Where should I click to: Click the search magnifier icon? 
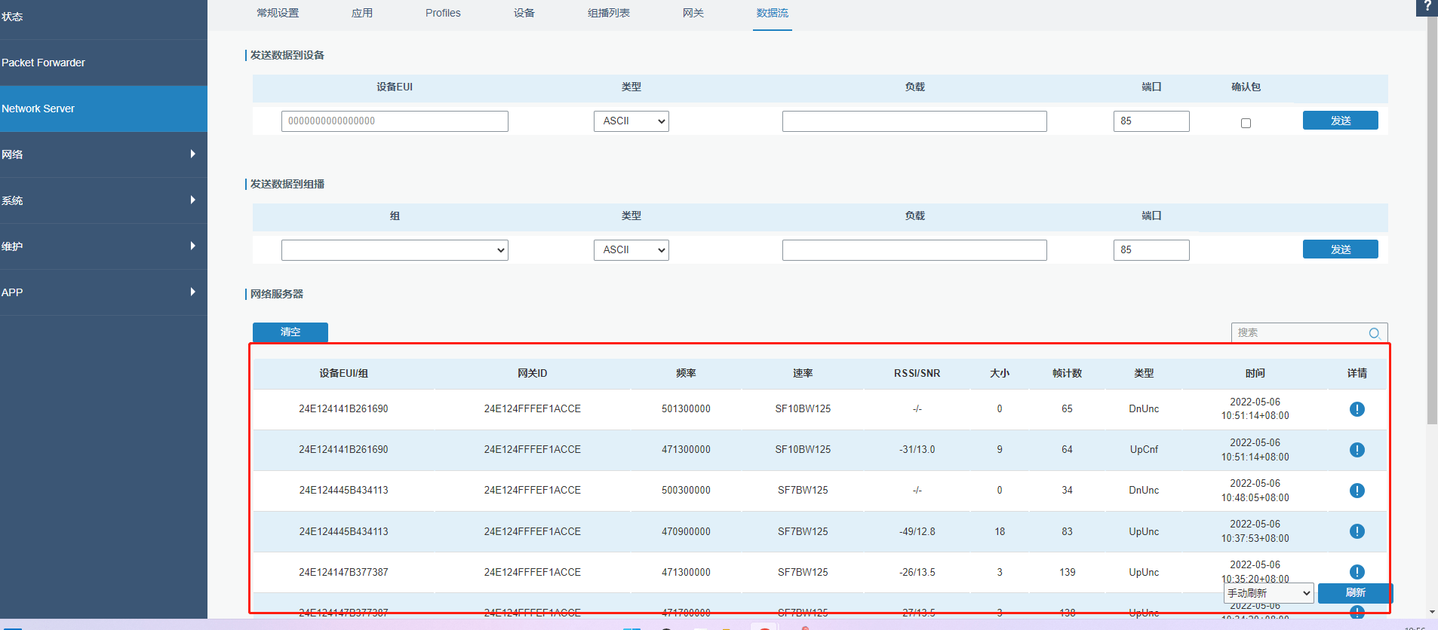pyautogui.click(x=1374, y=333)
